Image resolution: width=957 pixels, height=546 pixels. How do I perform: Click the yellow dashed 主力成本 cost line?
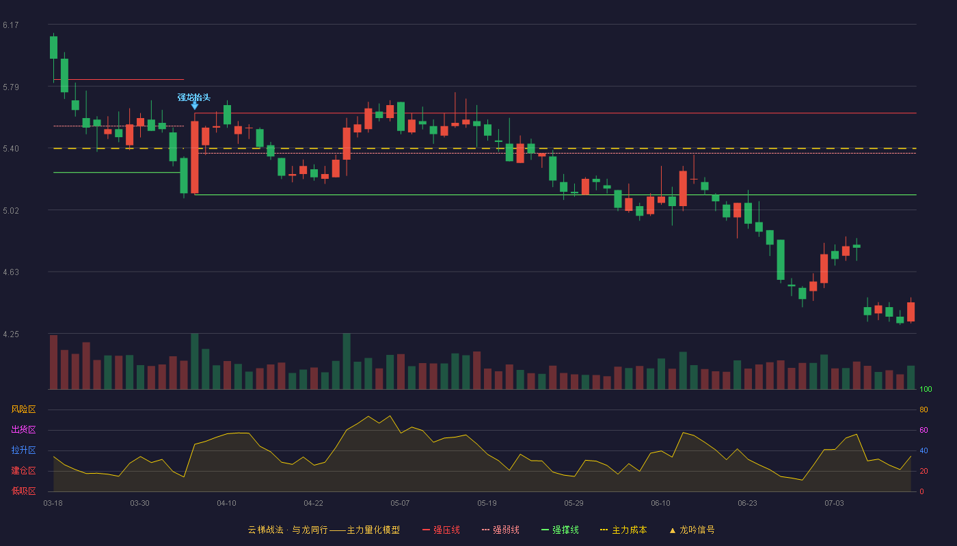click(x=485, y=148)
